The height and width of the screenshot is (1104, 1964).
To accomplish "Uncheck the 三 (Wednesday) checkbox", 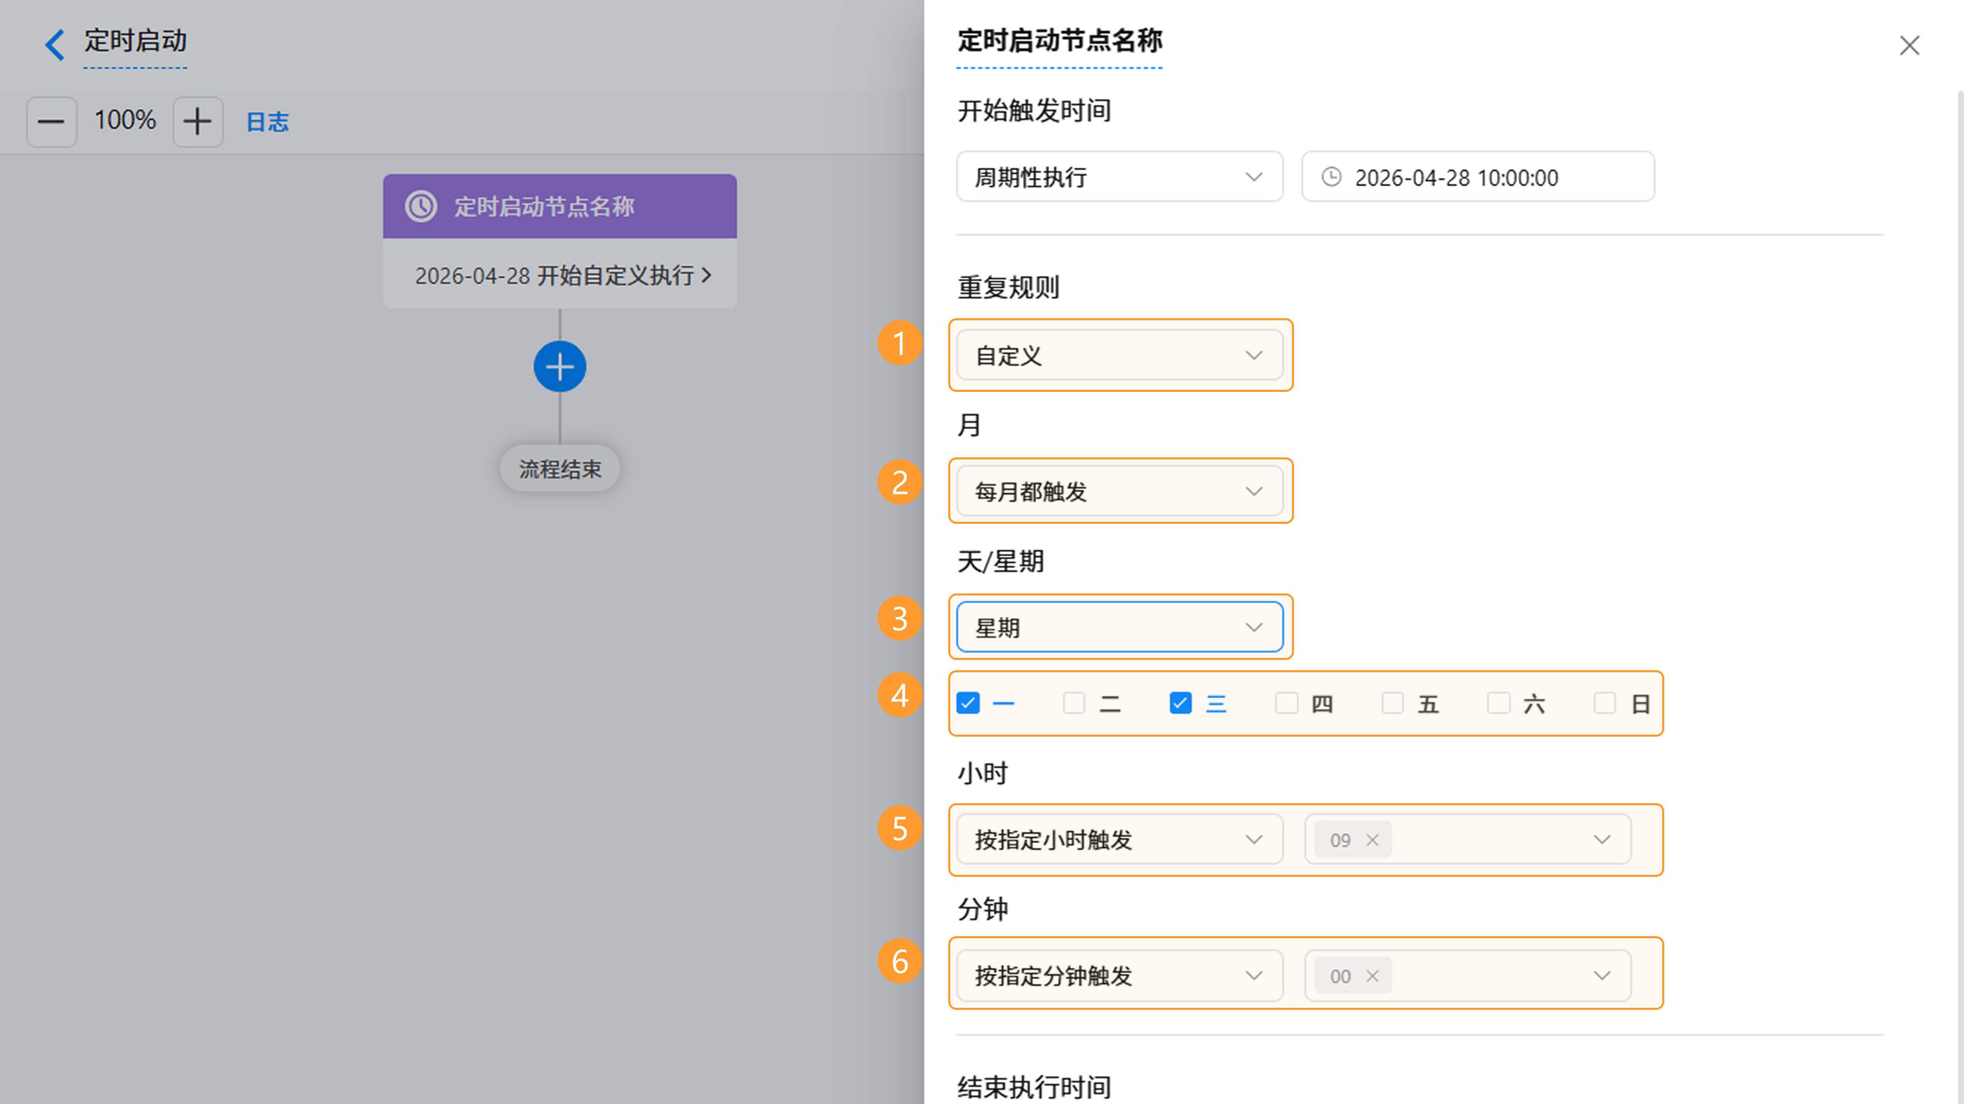I will pyautogui.click(x=1180, y=703).
